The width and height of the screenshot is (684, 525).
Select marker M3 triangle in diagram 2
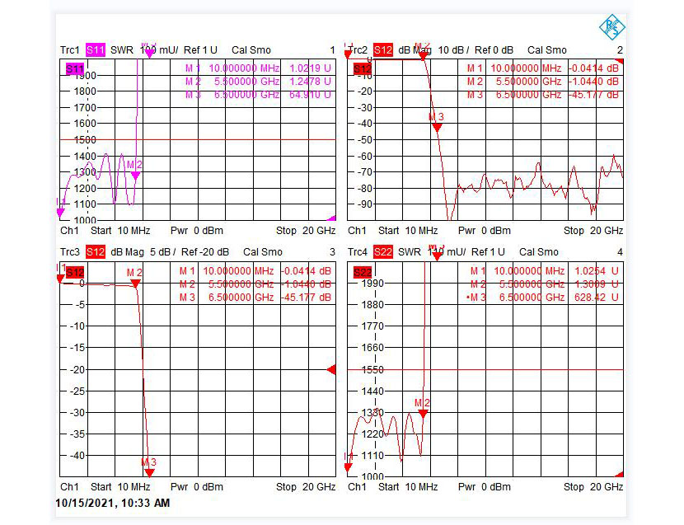437,128
